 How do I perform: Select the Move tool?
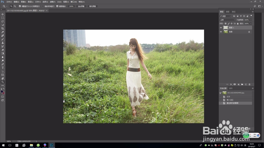point(3,14)
